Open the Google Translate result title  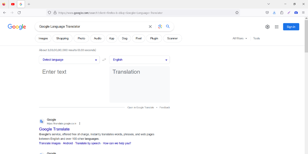click(54, 129)
